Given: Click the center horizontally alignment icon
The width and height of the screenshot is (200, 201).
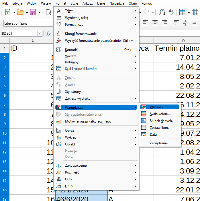Looking at the screenshot, I should [155, 23].
